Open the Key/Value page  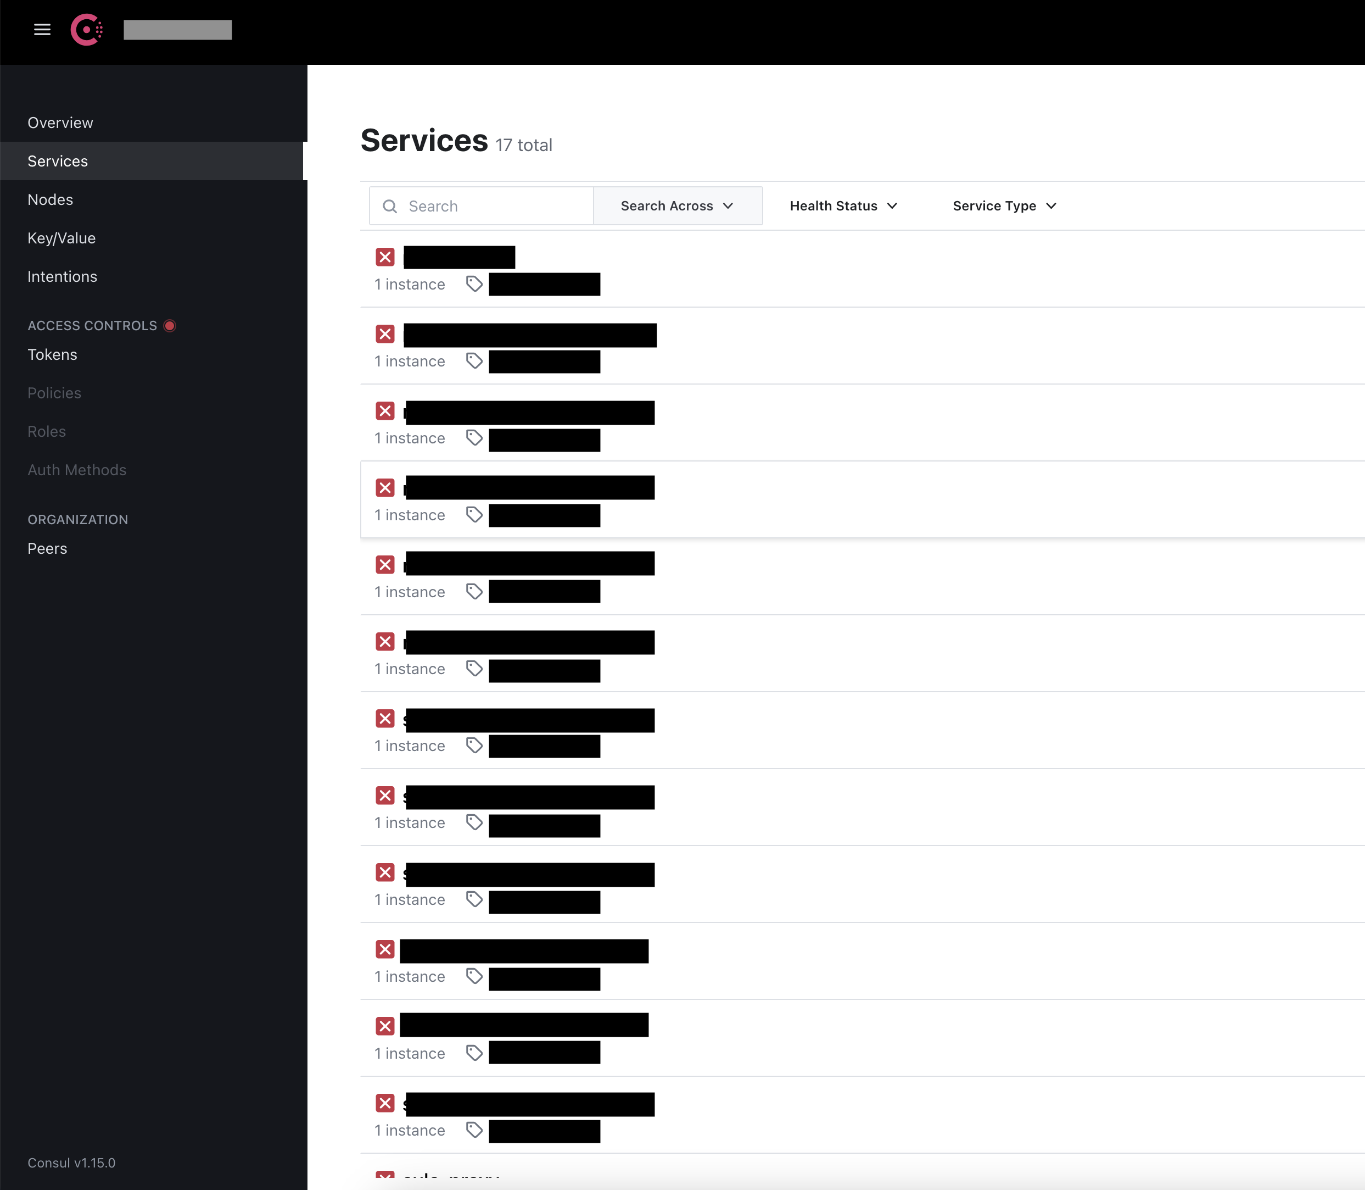point(61,238)
